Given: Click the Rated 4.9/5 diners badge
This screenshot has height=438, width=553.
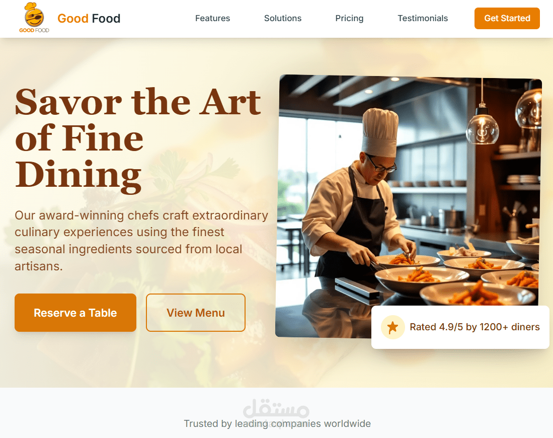Looking at the screenshot, I should pyautogui.click(x=460, y=327).
